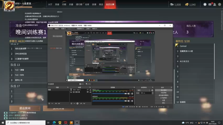Open scene transition type dropdown
The height and width of the screenshot is (125, 223).
144,90
